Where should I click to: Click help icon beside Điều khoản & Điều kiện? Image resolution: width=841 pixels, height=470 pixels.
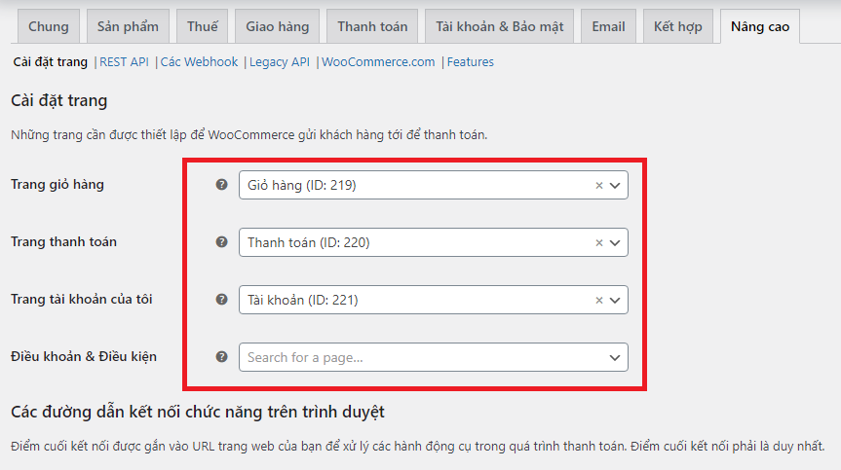click(x=221, y=356)
